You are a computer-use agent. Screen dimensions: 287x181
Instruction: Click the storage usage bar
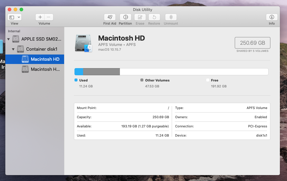[x=172, y=71]
